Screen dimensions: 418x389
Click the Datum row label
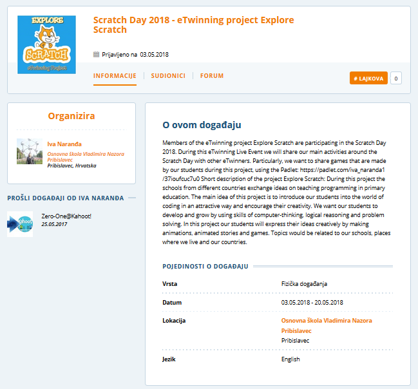pos(172,303)
